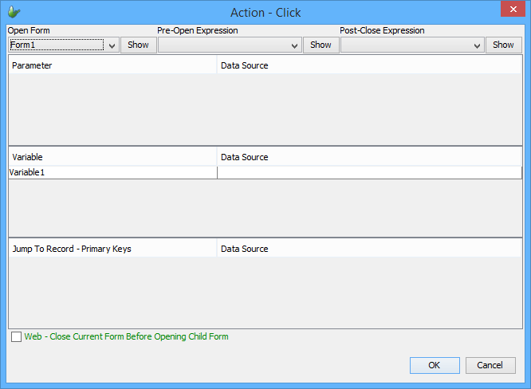Click the Action - Click title bar

(265, 12)
